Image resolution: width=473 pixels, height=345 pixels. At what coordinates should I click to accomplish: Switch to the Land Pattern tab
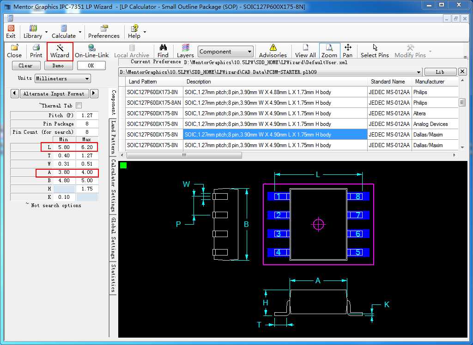[x=113, y=137]
